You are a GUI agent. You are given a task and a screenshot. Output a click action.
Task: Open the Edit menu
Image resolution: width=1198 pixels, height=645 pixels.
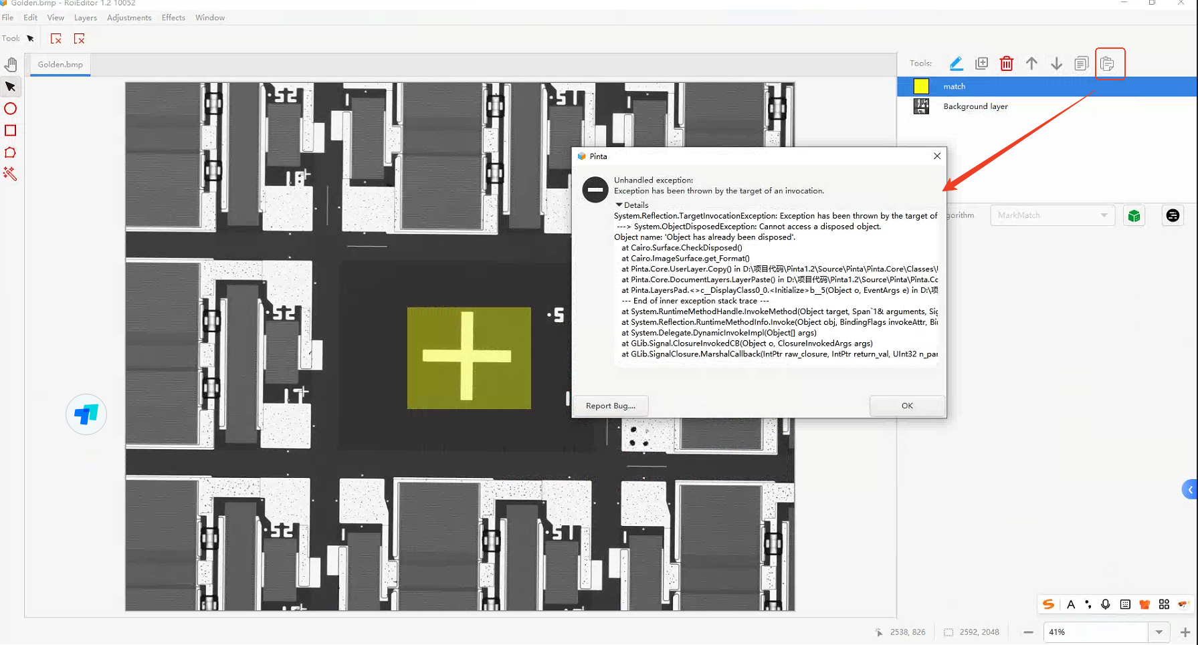click(x=31, y=17)
